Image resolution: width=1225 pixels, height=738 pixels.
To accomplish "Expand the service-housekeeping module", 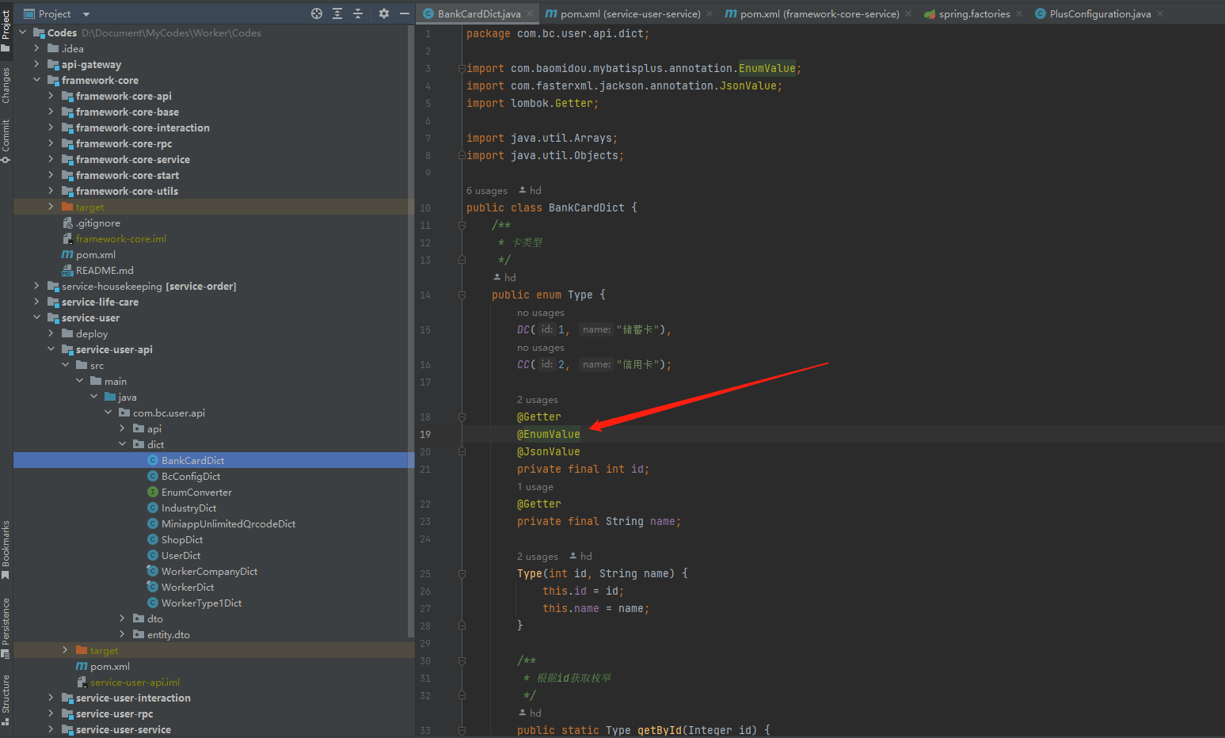I will tap(36, 286).
